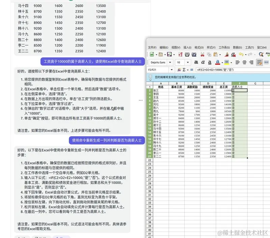Click the New spreadsheet icon in Calc
270x238 pixels.
pyautogui.click(x=152, y=54)
